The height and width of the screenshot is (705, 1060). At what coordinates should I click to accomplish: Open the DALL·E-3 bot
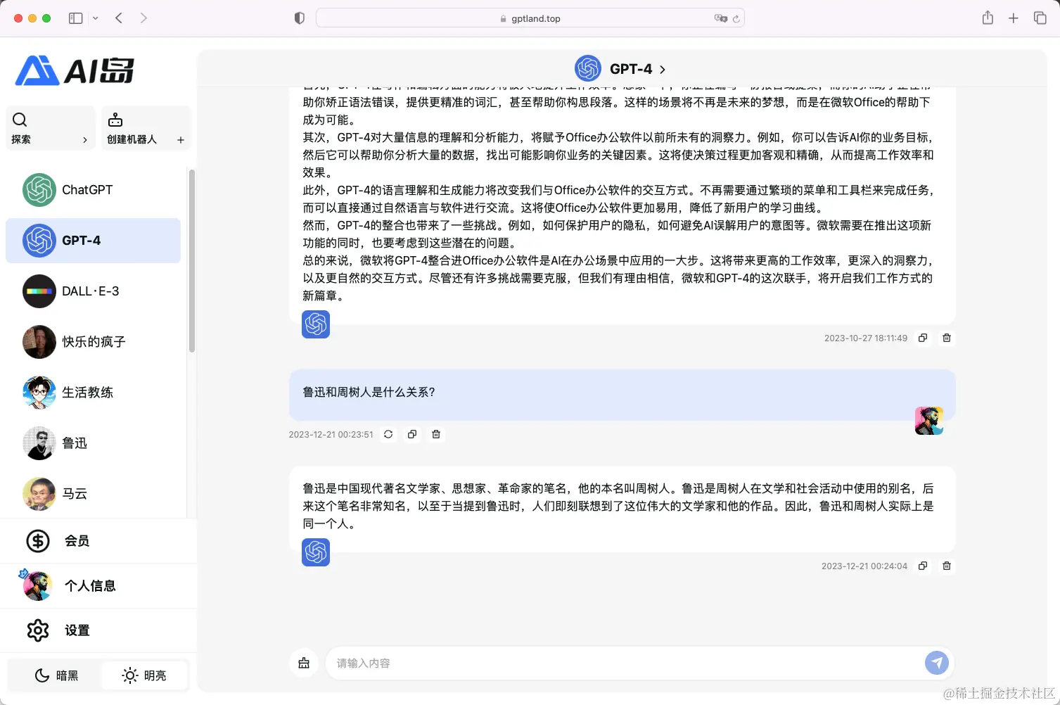tap(93, 291)
